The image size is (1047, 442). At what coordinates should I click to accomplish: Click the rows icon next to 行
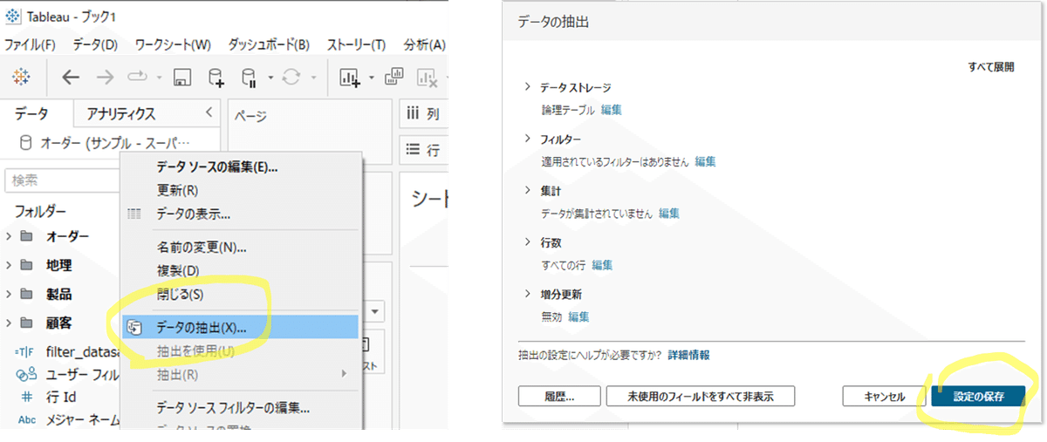click(413, 149)
